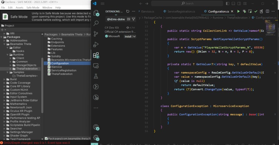Open the Accounts icon in activity bar

pyautogui.click(x=96, y=127)
